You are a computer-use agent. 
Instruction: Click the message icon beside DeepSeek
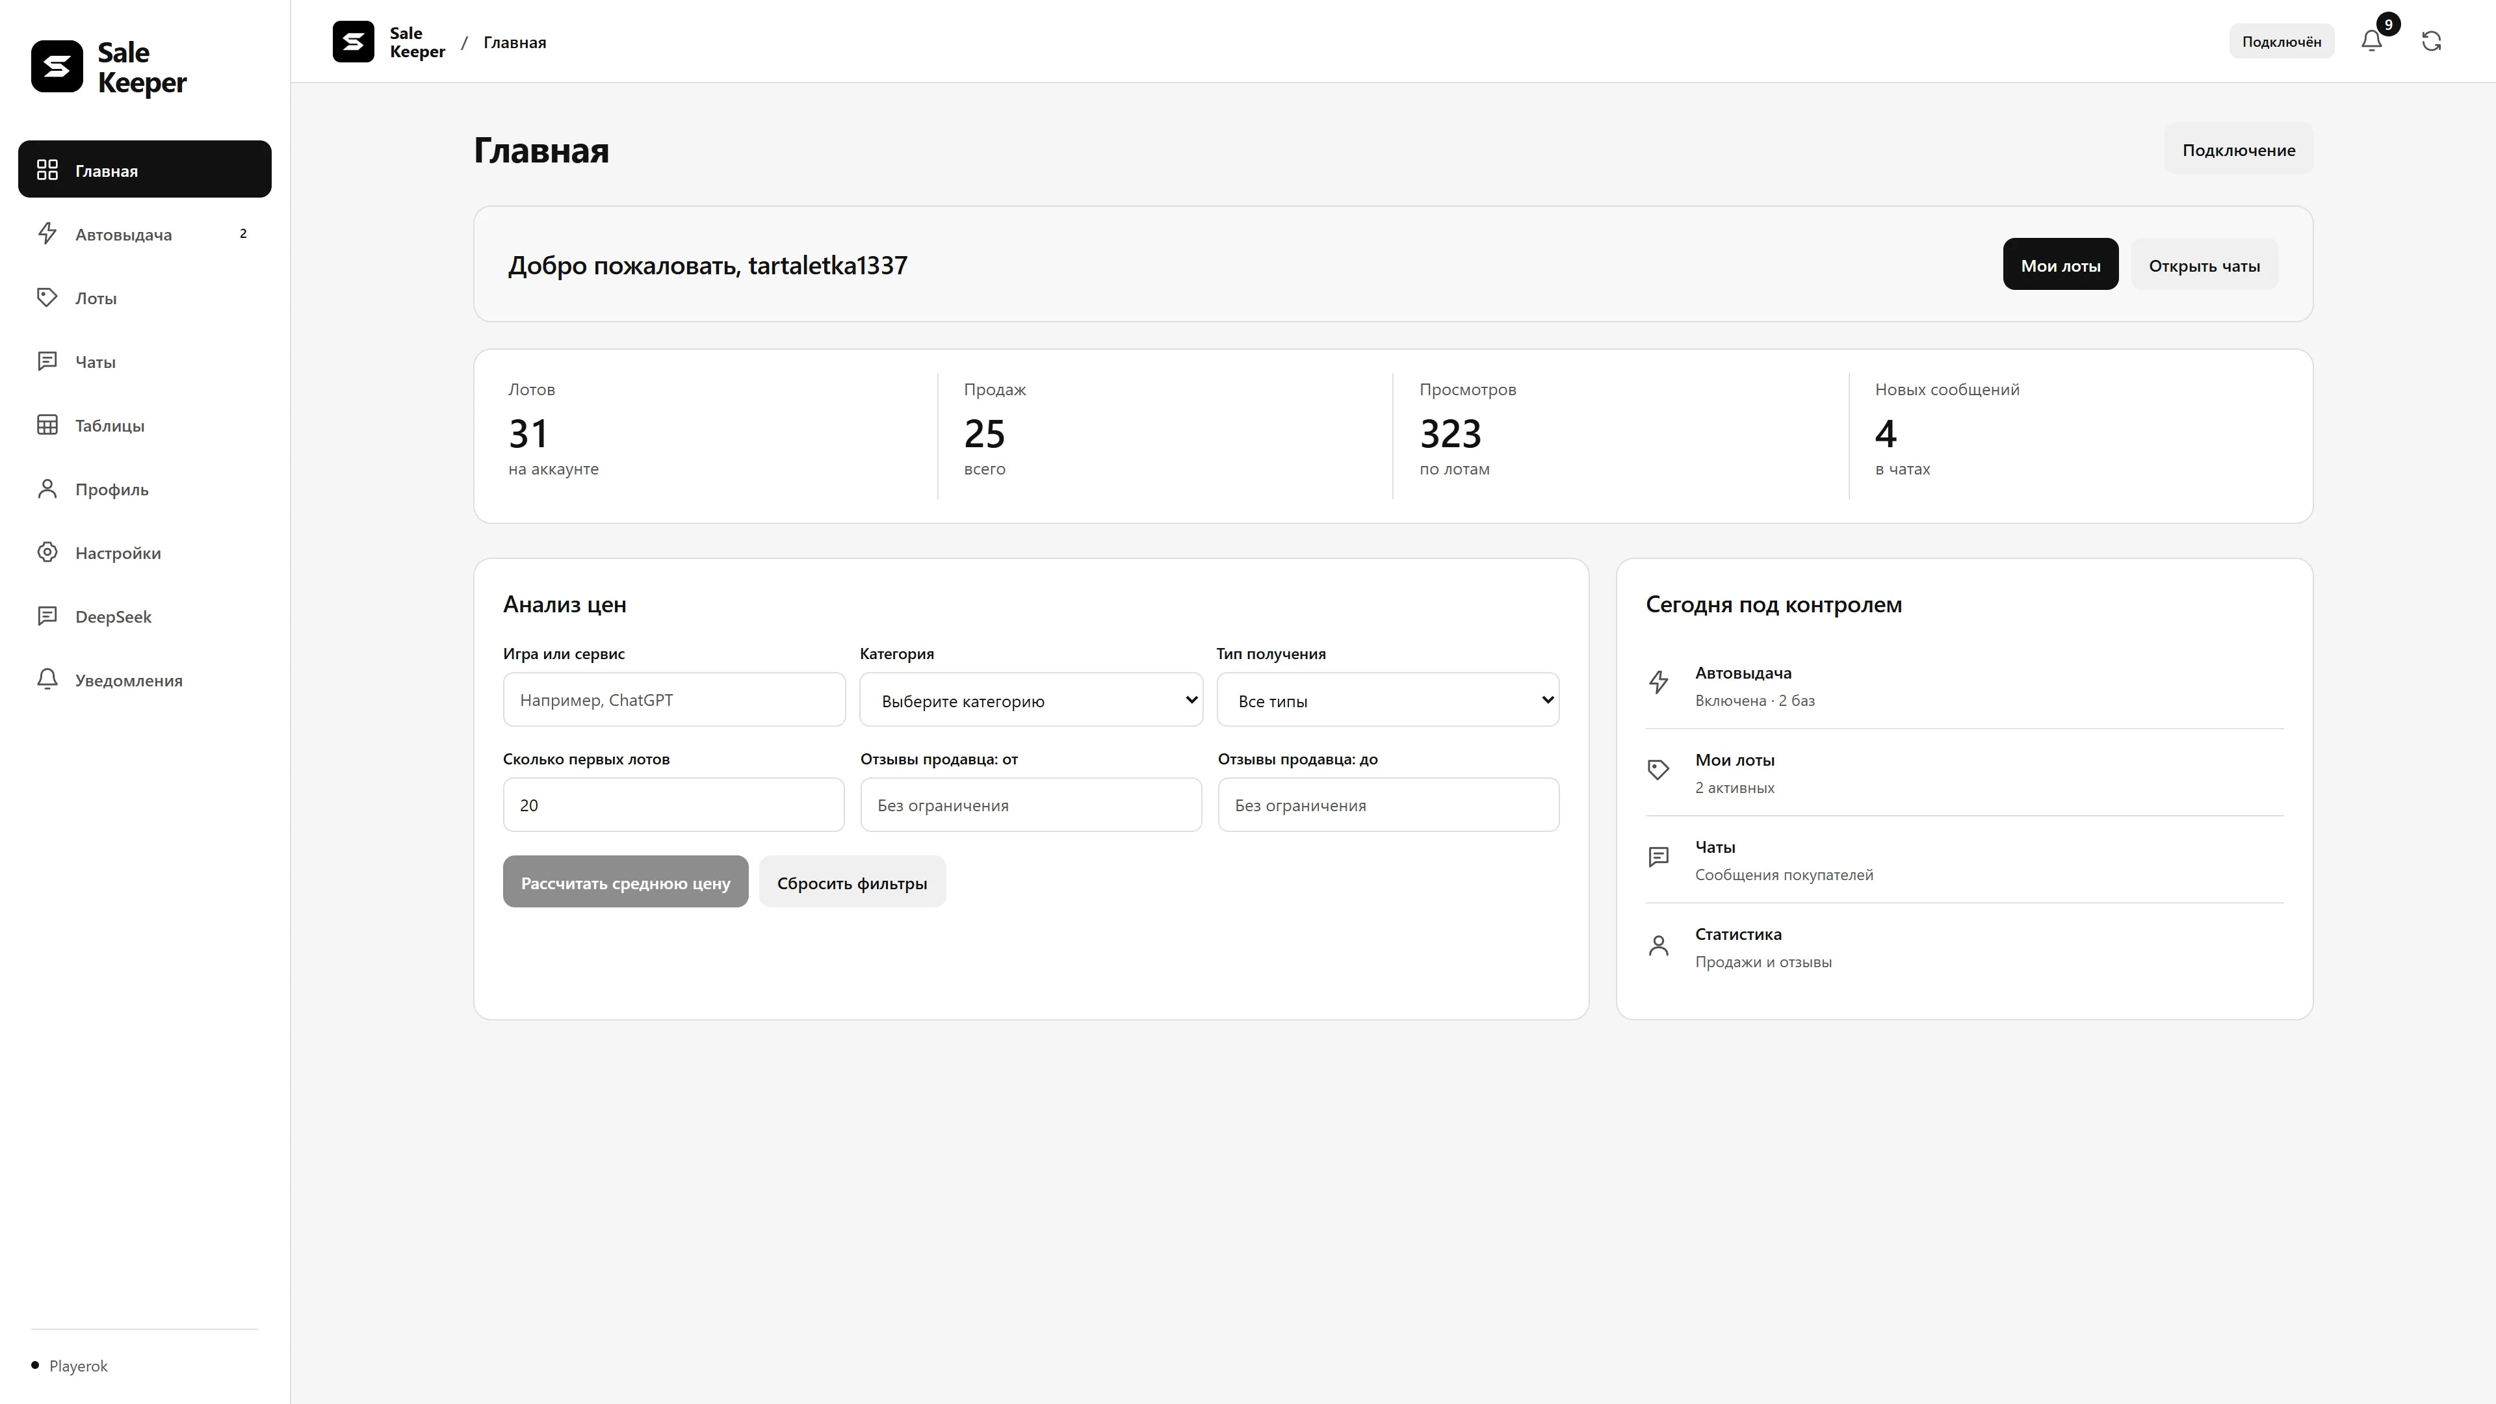pos(47,616)
